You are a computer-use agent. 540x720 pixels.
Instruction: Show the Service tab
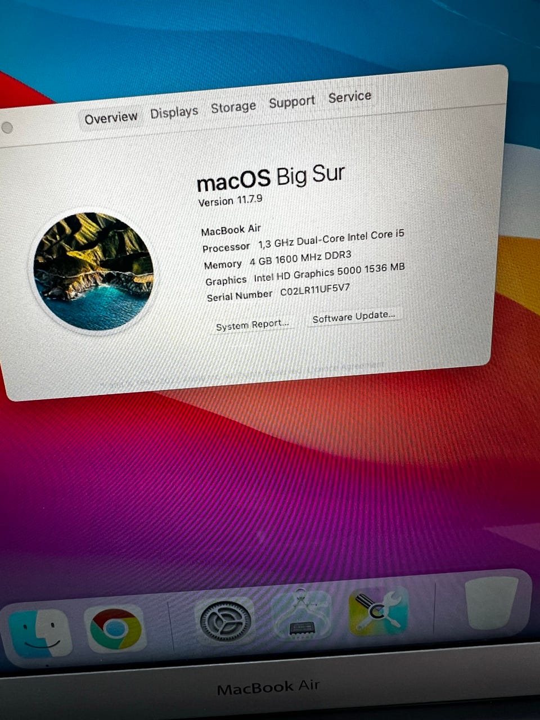pyautogui.click(x=349, y=97)
